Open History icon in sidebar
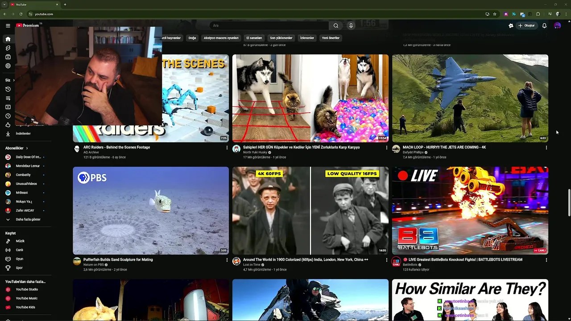Screen dimensions: 571x321 8,89
